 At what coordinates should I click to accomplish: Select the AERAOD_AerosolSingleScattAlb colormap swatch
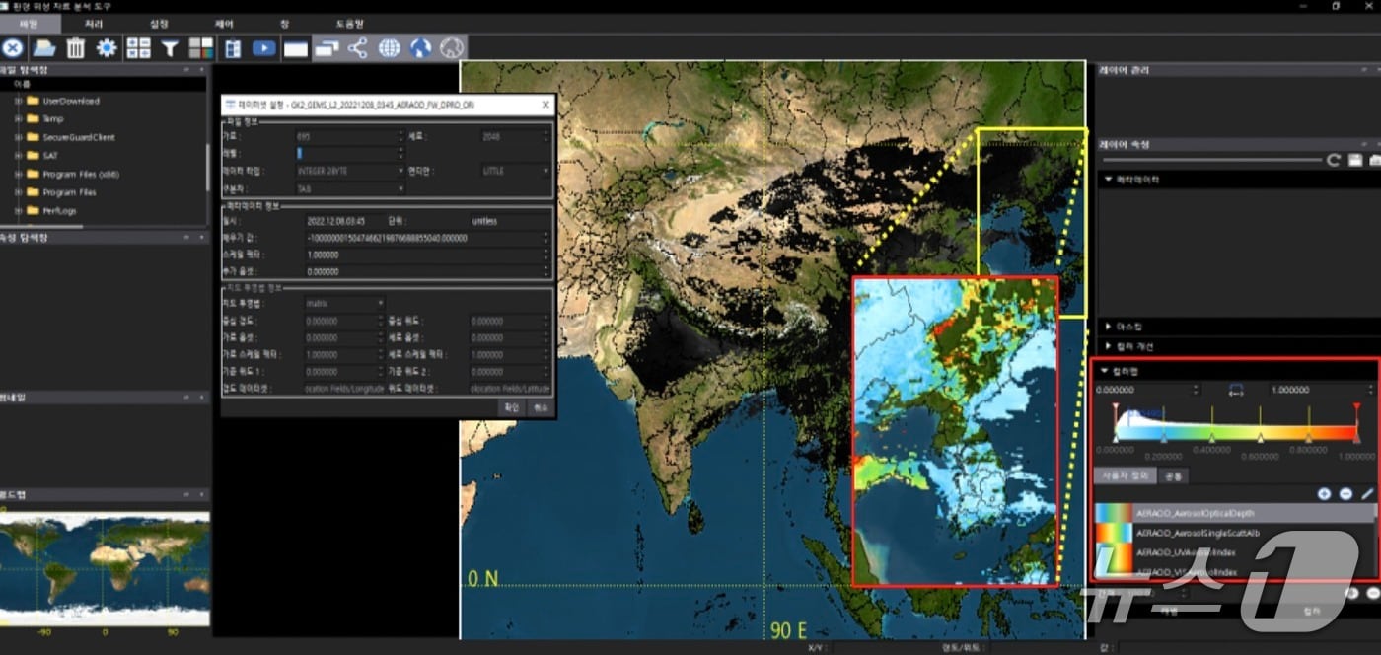[x=1114, y=533]
